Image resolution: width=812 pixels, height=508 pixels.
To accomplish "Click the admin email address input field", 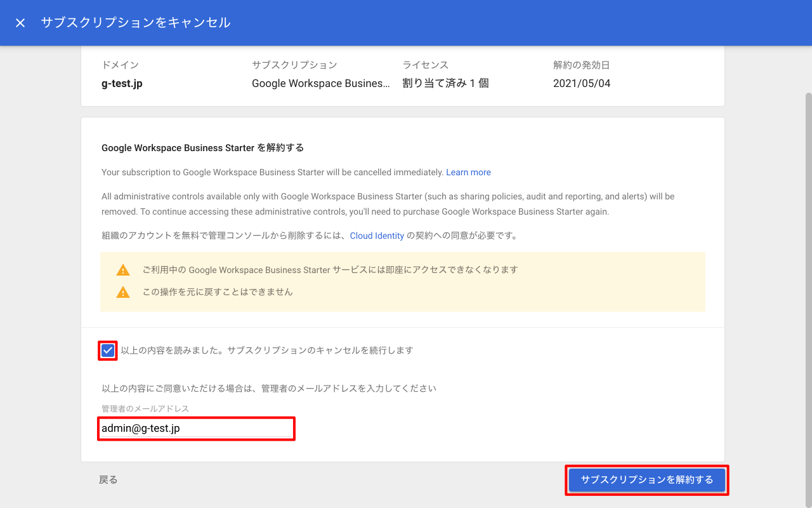I will [x=196, y=429].
